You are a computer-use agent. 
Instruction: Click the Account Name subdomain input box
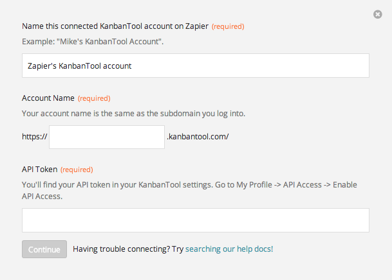click(107, 137)
